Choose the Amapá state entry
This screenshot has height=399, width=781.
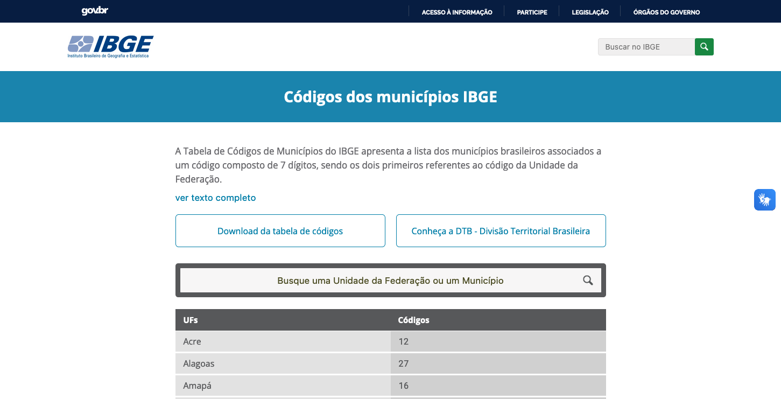[x=197, y=386]
